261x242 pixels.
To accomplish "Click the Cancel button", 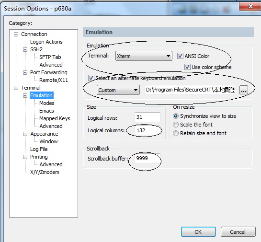I will coord(238,231).
